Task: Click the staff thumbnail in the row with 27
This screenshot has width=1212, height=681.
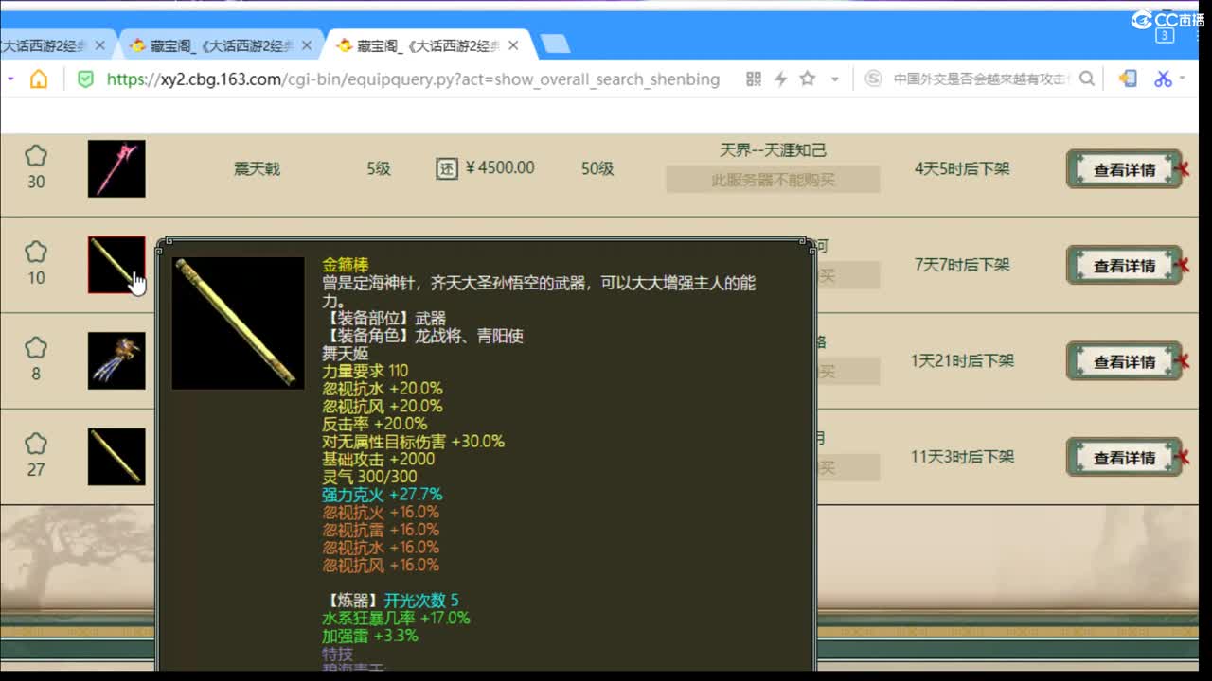Action: point(116,457)
